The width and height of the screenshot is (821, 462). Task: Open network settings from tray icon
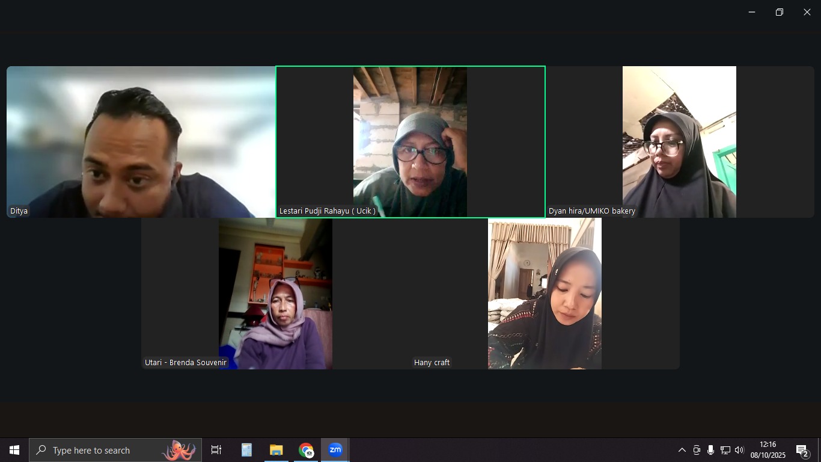pos(725,450)
